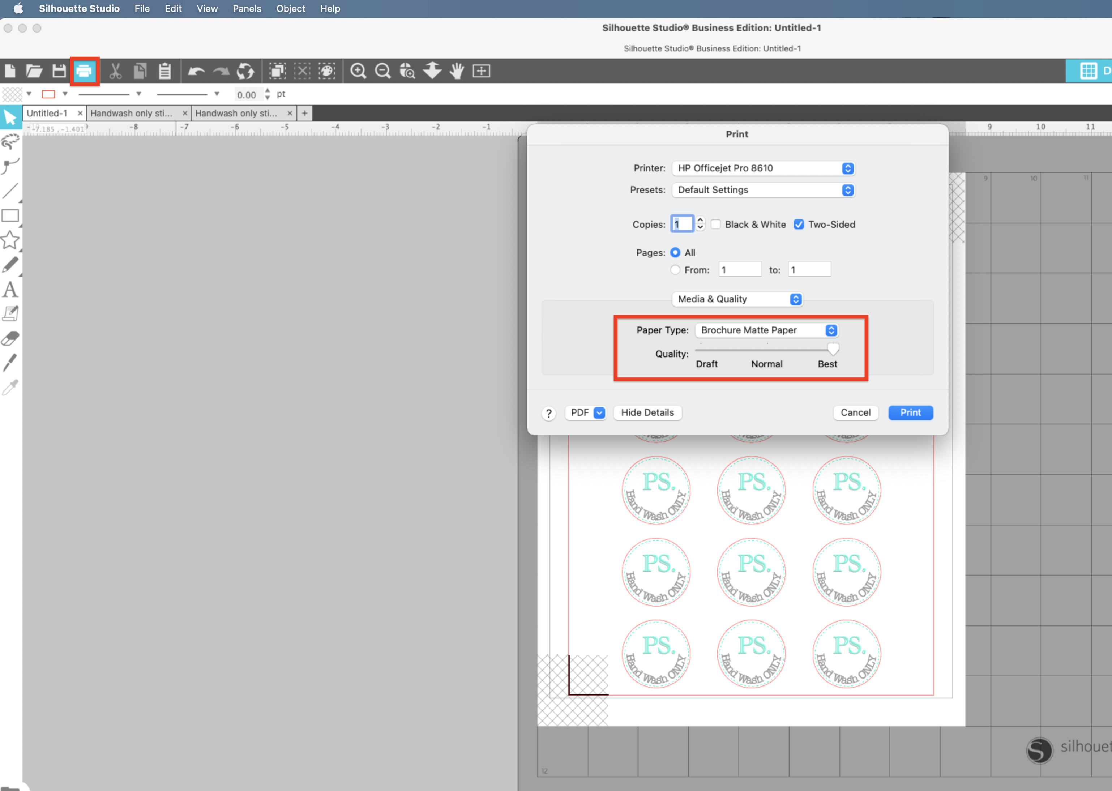Open the Panels menu

coord(247,9)
